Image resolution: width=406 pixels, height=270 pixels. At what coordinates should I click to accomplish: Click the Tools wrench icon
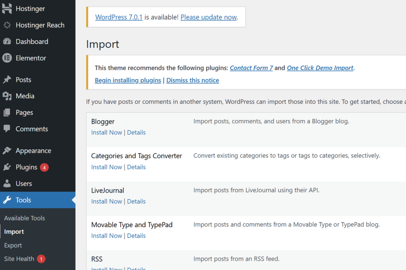tap(7, 200)
